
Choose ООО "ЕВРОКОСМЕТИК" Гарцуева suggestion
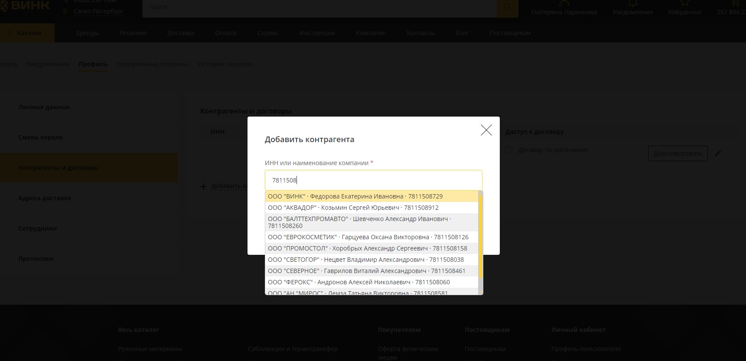(371, 237)
